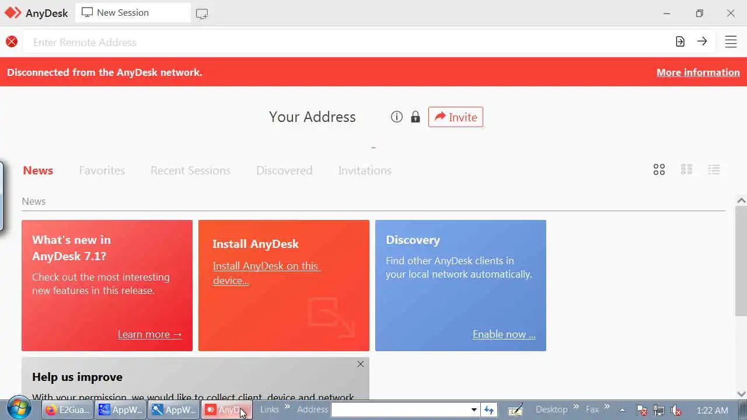Click the address information icon
The width and height of the screenshot is (747, 420).
click(397, 117)
